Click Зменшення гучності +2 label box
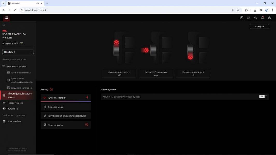 point(119,73)
